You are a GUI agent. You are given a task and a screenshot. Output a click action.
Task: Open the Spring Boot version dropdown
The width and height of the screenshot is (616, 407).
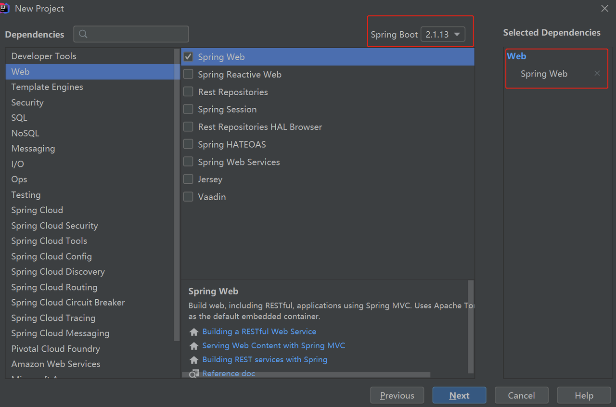click(443, 34)
